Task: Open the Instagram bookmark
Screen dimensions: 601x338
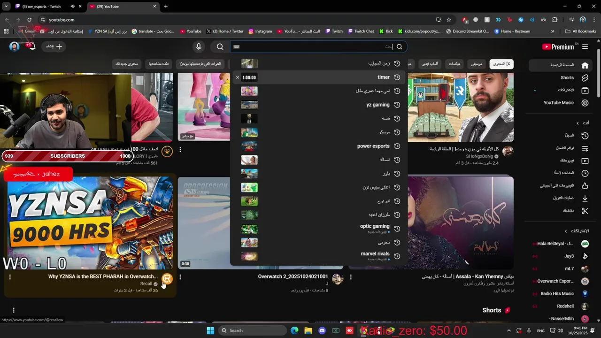Action: [260, 31]
